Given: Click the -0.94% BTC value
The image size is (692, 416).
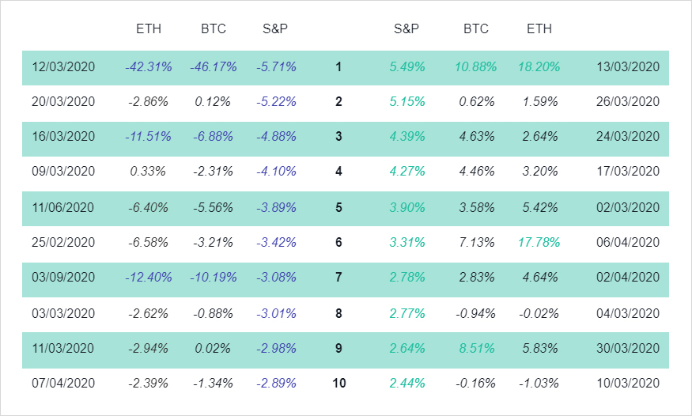Looking at the screenshot, I should 476,314.
